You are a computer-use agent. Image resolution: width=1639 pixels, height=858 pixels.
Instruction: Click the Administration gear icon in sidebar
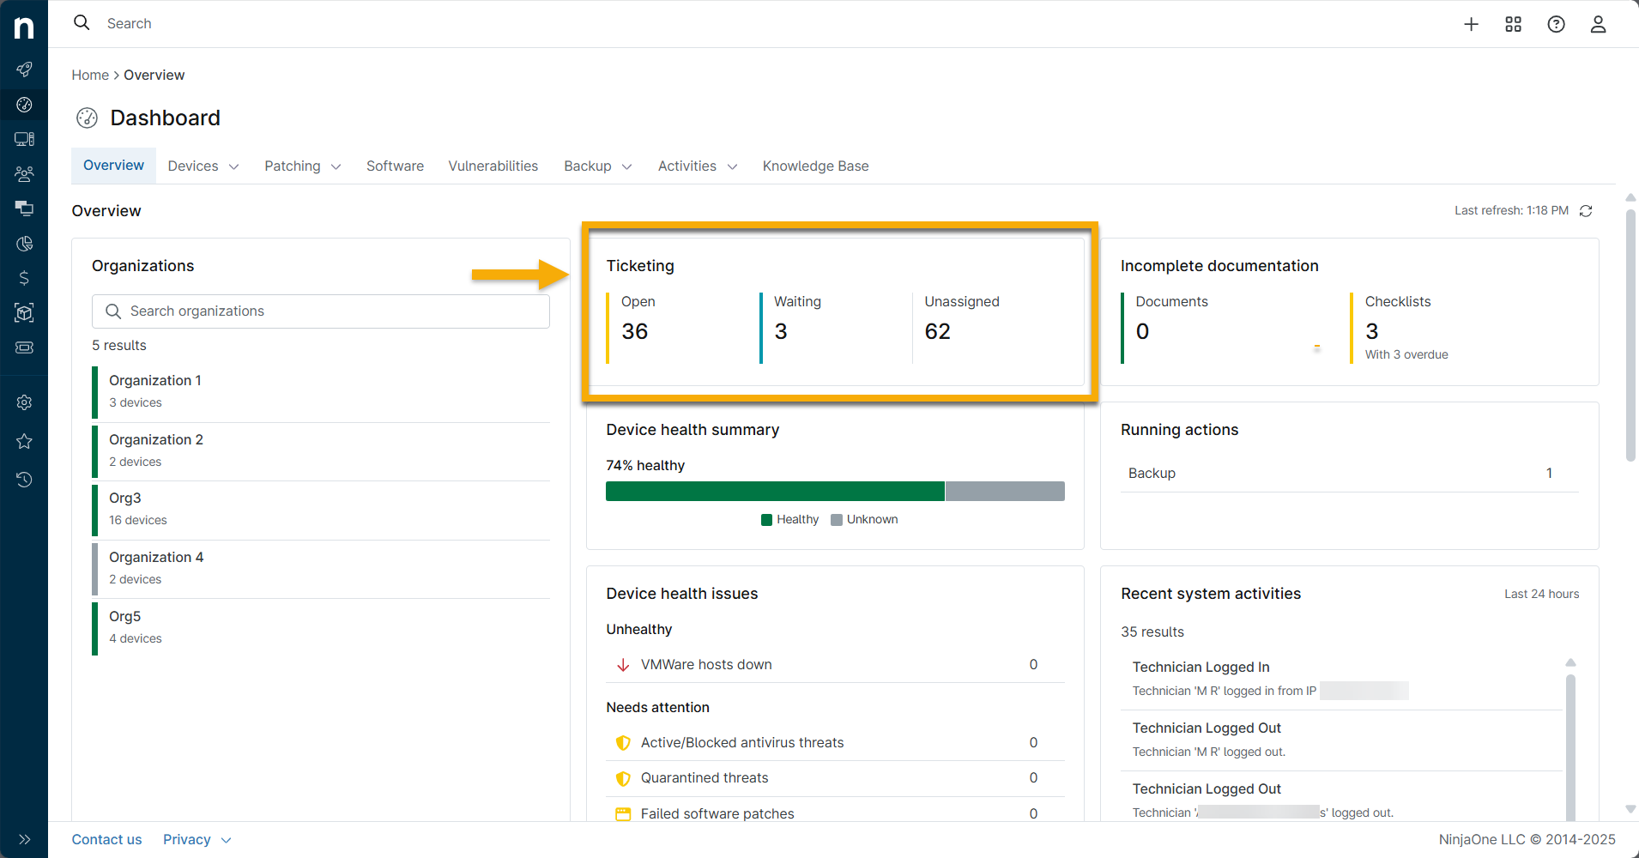24,402
